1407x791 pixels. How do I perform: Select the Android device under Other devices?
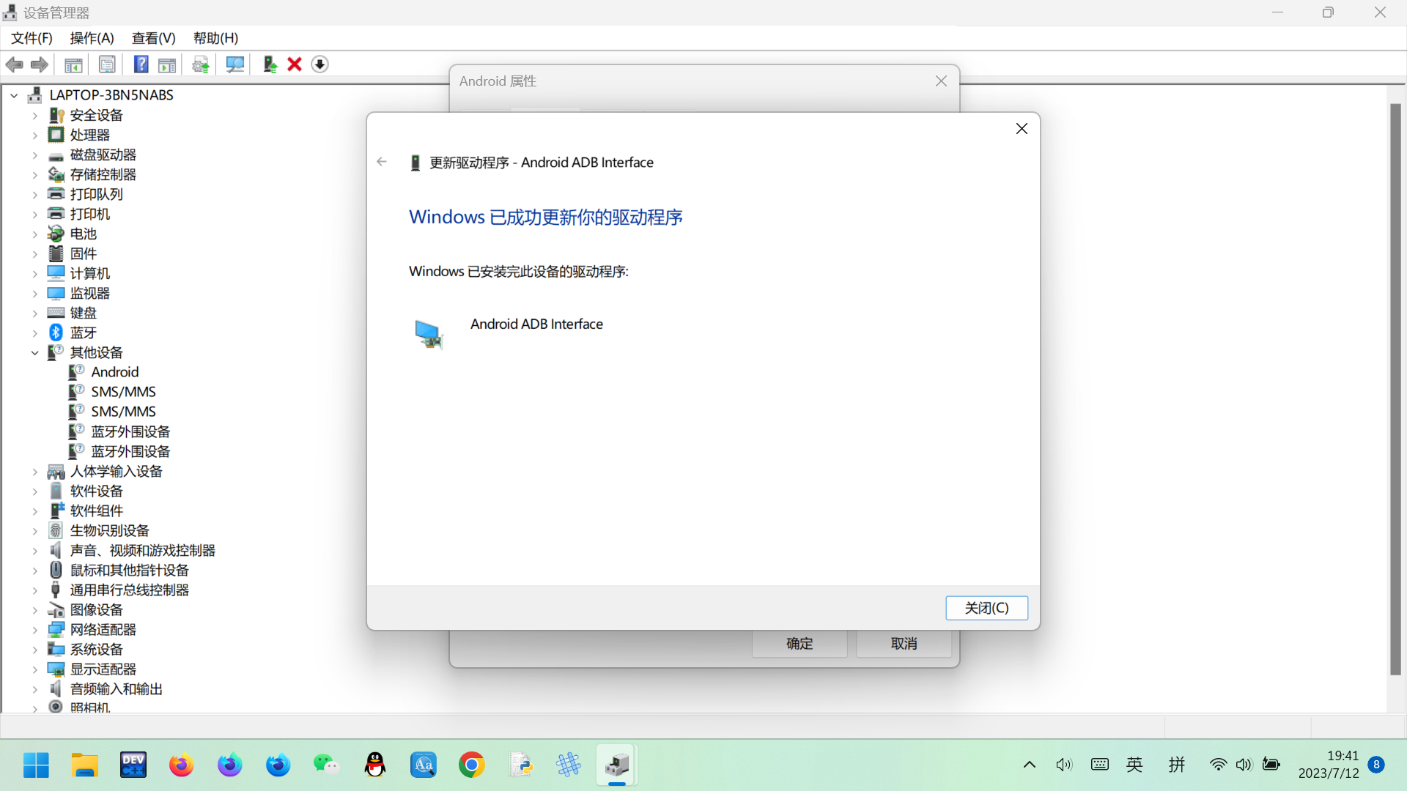115,372
